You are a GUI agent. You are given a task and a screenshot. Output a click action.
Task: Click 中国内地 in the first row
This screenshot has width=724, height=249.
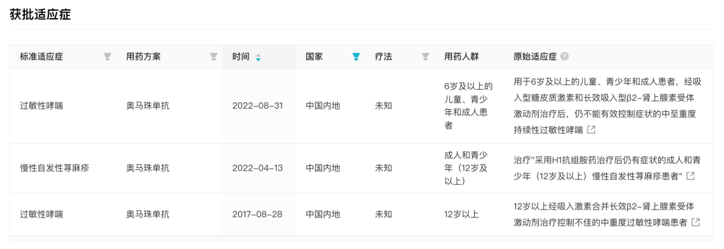(x=322, y=106)
